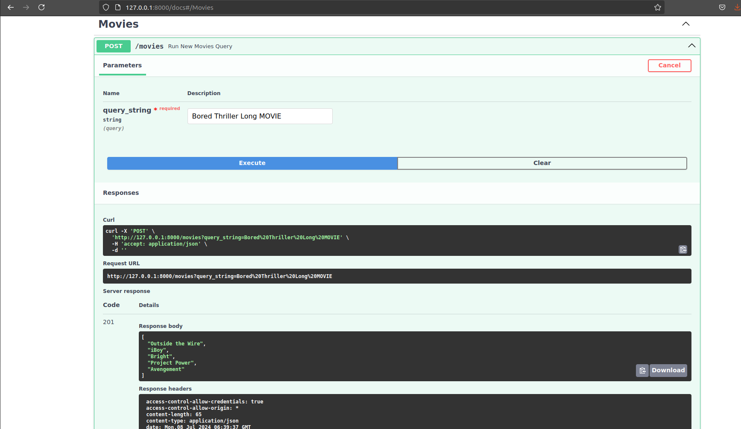Click the -H 'accept: application/json' line

(x=159, y=244)
